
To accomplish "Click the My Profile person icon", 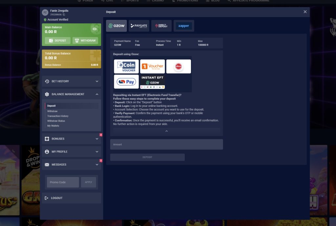I will 47,151.
